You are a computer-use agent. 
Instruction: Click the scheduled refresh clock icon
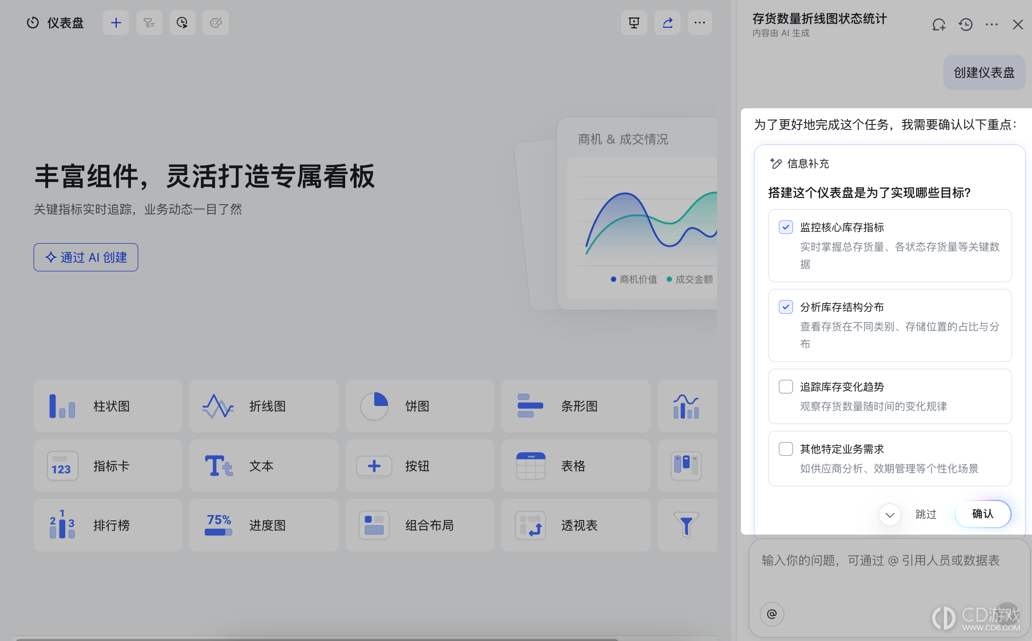click(182, 23)
